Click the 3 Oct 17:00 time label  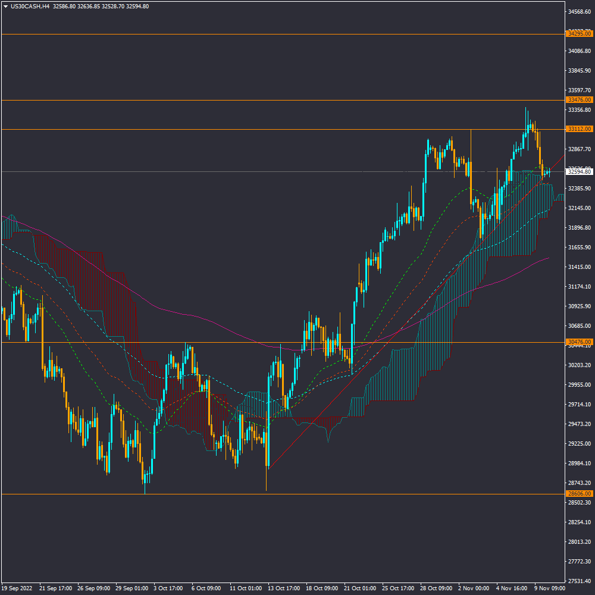pyautogui.click(x=168, y=588)
